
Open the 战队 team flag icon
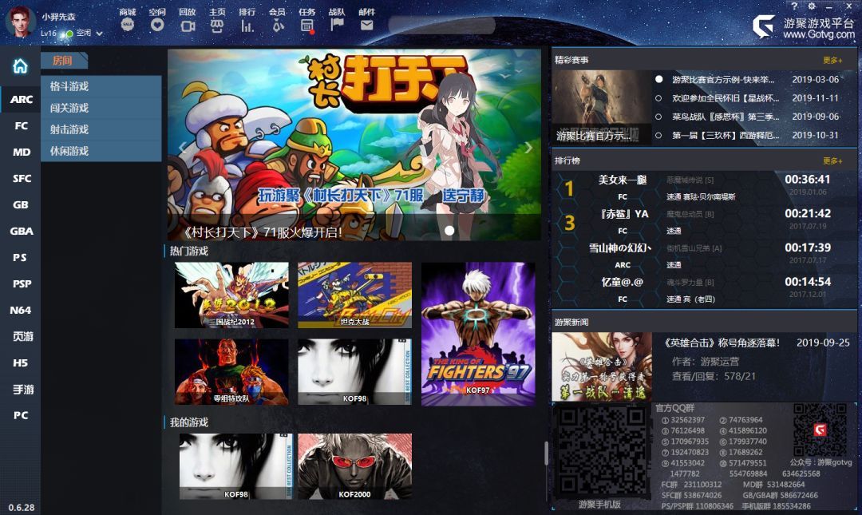(337, 25)
